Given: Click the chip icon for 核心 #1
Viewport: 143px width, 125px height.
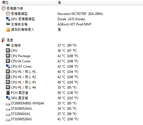Looking at the screenshot, I should [8, 72].
